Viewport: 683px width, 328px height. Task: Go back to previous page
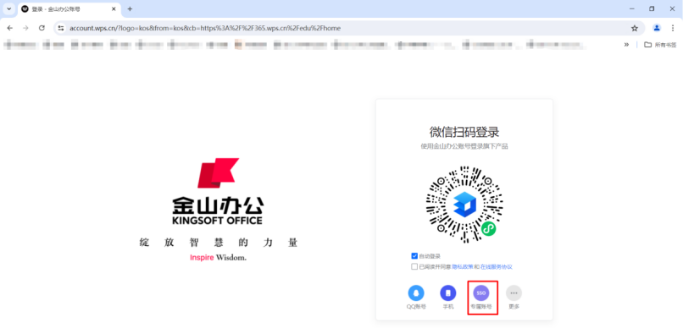click(x=10, y=28)
